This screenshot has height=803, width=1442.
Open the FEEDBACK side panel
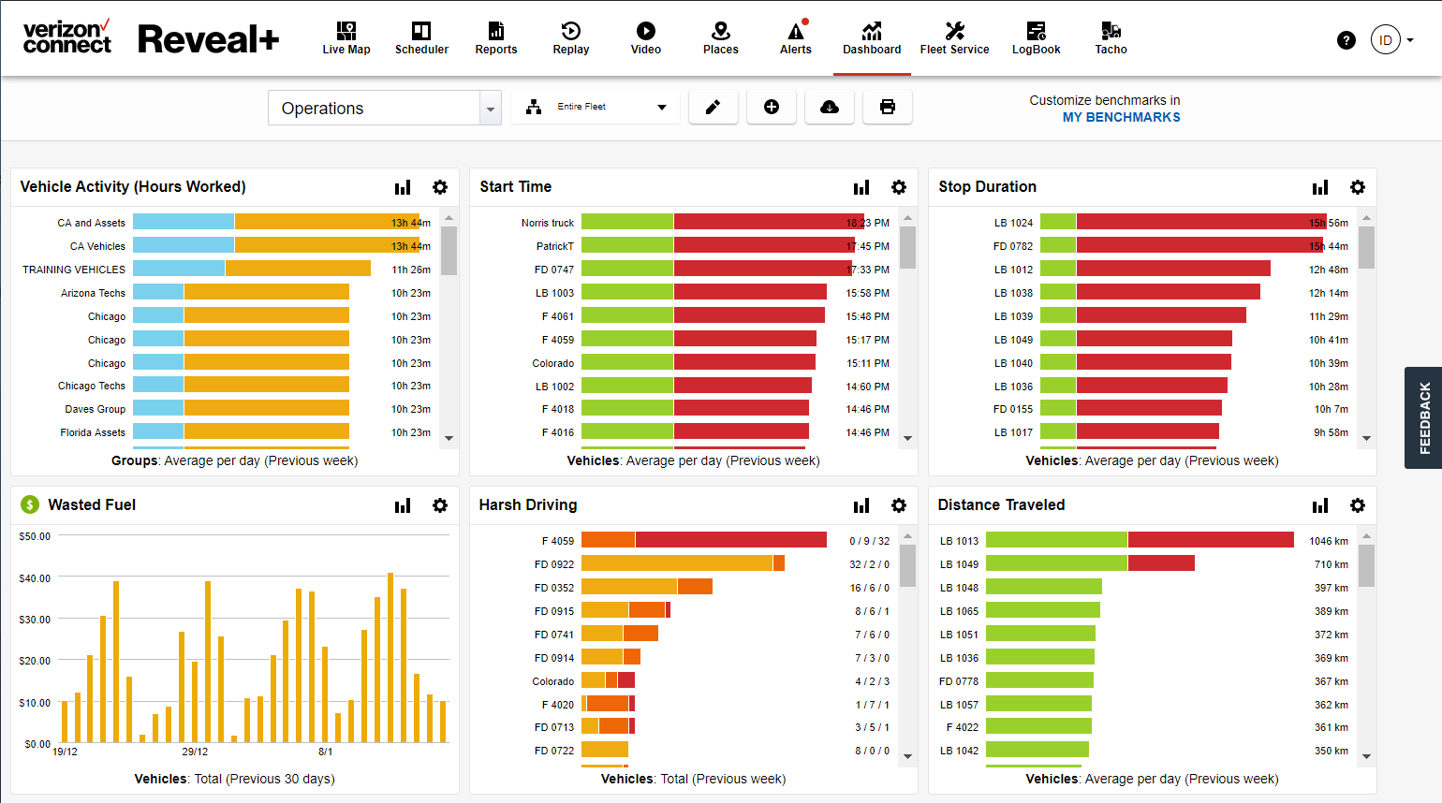click(x=1425, y=418)
